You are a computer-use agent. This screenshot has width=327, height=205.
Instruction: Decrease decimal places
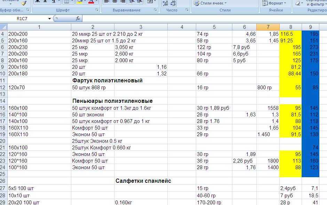(173, 3)
